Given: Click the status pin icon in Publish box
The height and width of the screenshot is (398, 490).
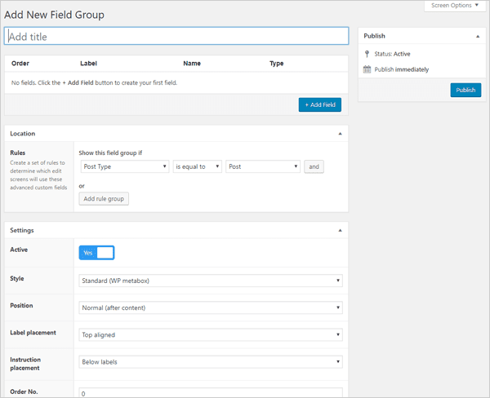Looking at the screenshot, I should pyautogui.click(x=367, y=54).
